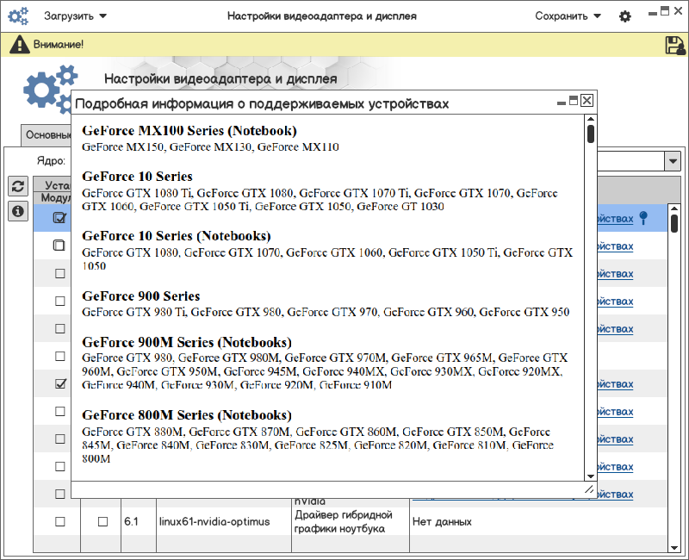689x560 pixels.
Task: Click the blue pin icon in the highlighted row
Action: point(642,219)
